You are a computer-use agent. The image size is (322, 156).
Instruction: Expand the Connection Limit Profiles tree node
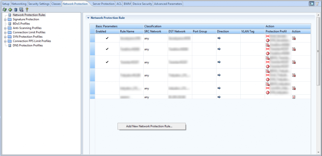(5, 32)
